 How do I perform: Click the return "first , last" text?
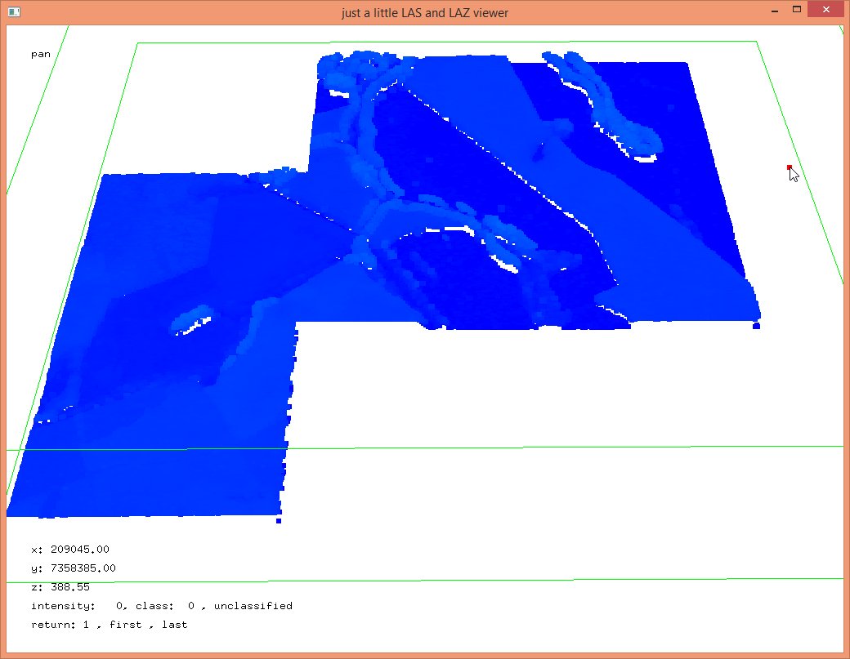pyautogui.click(x=153, y=624)
